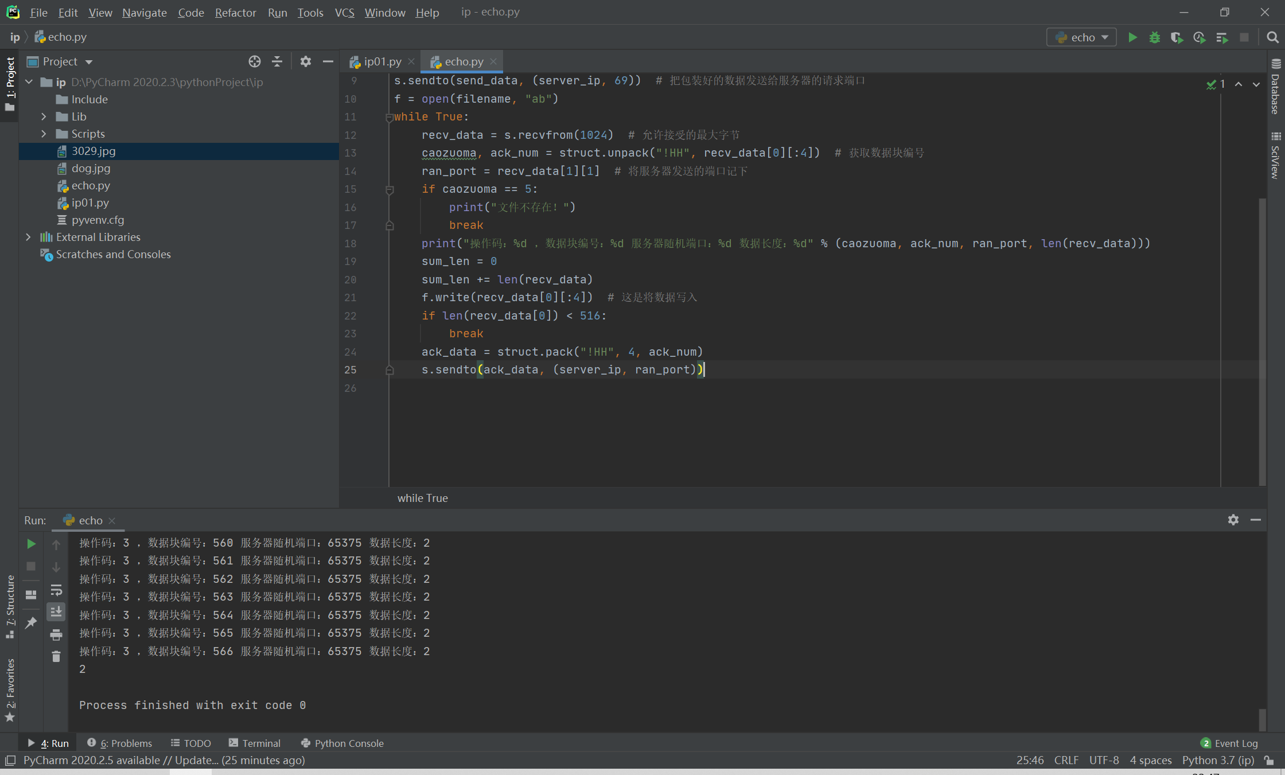Viewport: 1285px width, 775px height.
Task: Fold the while True block at line 11
Action: 390,117
